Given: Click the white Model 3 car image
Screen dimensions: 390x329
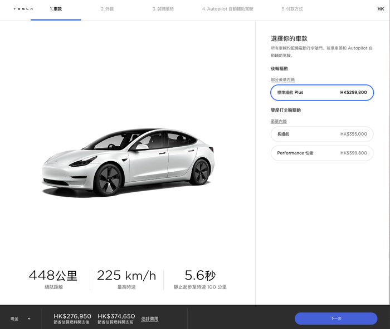Looking at the screenshot, I should tap(128, 162).
